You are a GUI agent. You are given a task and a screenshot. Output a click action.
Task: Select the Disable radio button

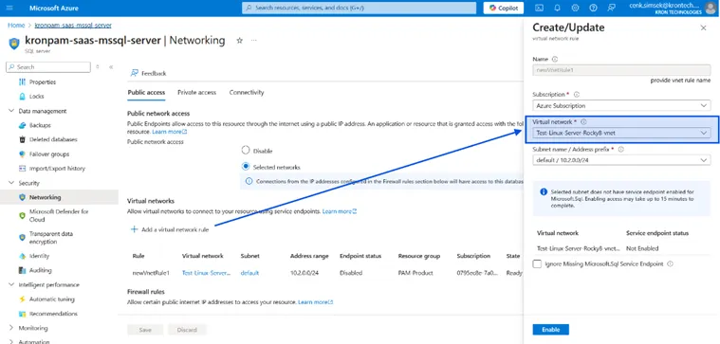click(246, 150)
